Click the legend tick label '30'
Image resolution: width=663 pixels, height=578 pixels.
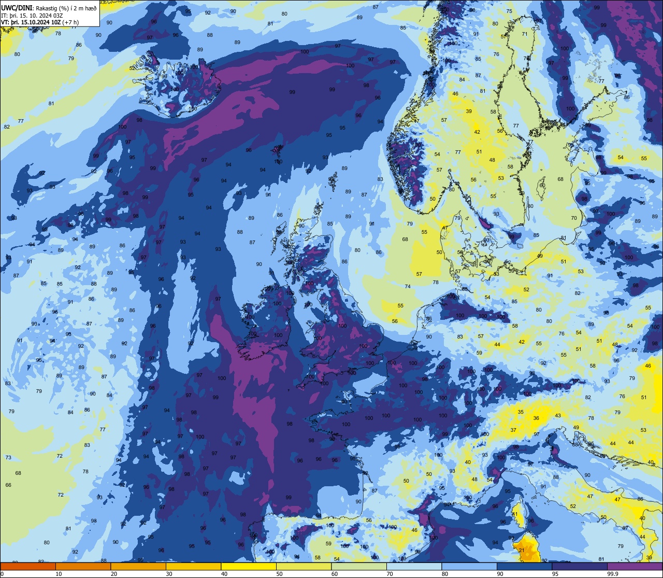click(x=169, y=574)
